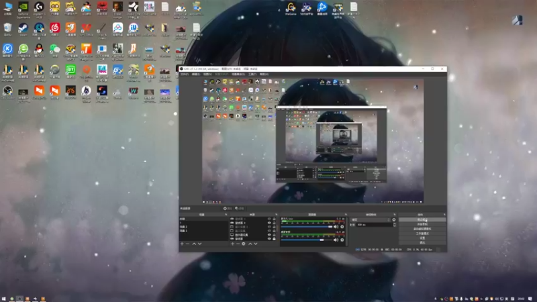Toggle lock on the bottom source row
537x302 pixels.
pyautogui.click(x=274, y=239)
